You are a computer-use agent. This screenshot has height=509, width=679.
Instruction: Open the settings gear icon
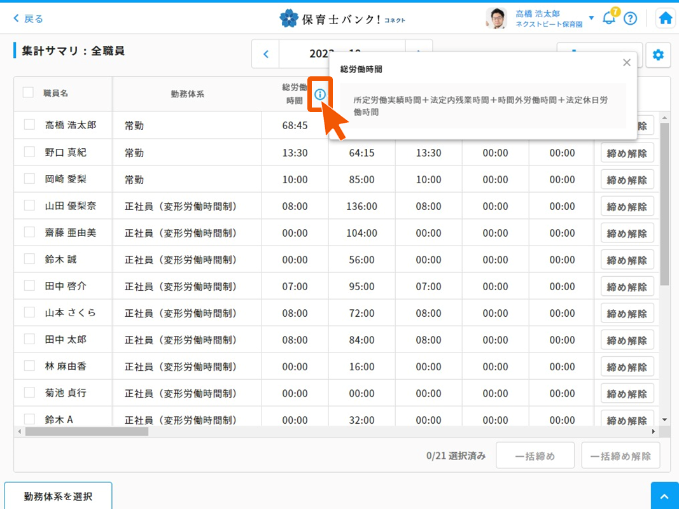click(658, 55)
